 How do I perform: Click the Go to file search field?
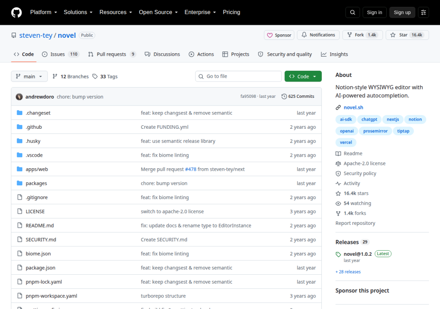tap(238, 76)
